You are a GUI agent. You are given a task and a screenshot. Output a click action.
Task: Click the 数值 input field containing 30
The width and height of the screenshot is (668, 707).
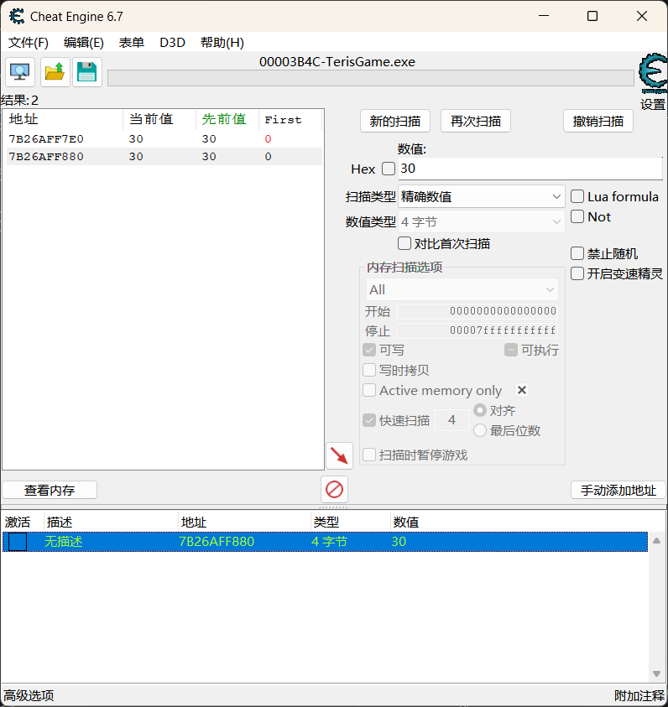point(529,169)
